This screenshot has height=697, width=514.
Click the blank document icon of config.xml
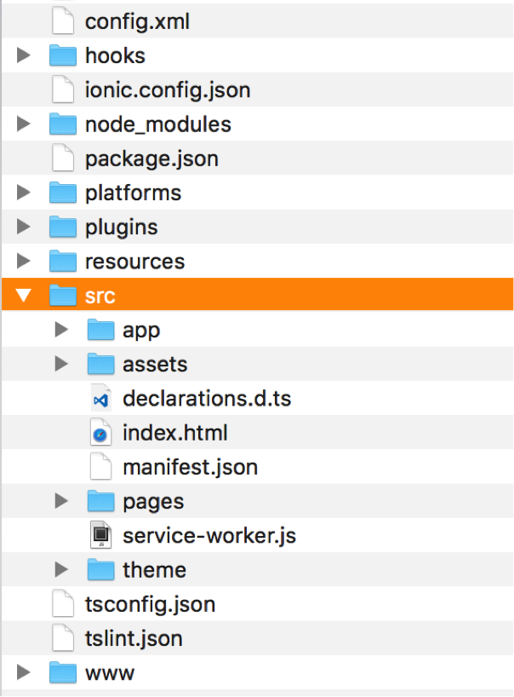pyautogui.click(x=63, y=21)
